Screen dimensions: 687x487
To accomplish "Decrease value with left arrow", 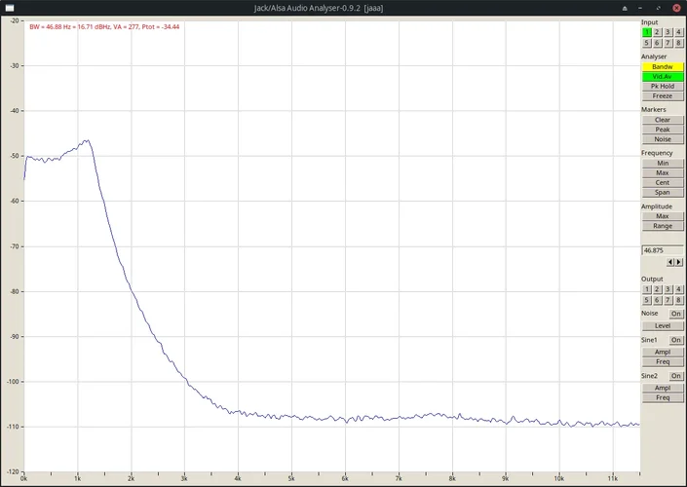I will coord(670,262).
